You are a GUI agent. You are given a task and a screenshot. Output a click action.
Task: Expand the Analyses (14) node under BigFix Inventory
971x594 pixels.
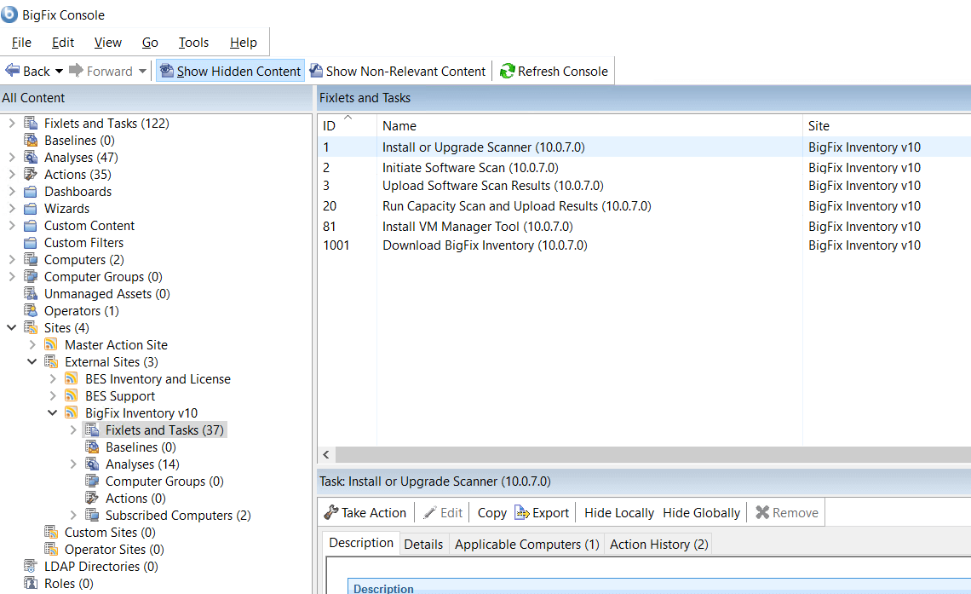[73, 464]
